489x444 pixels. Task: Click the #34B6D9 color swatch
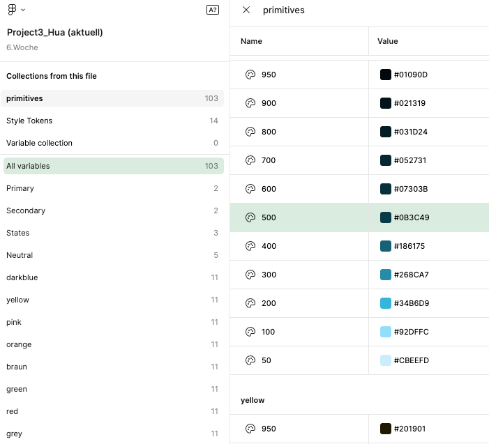tap(386, 303)
